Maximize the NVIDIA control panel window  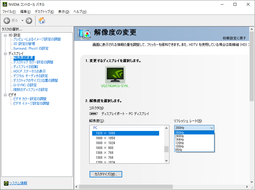pos(235,4)
